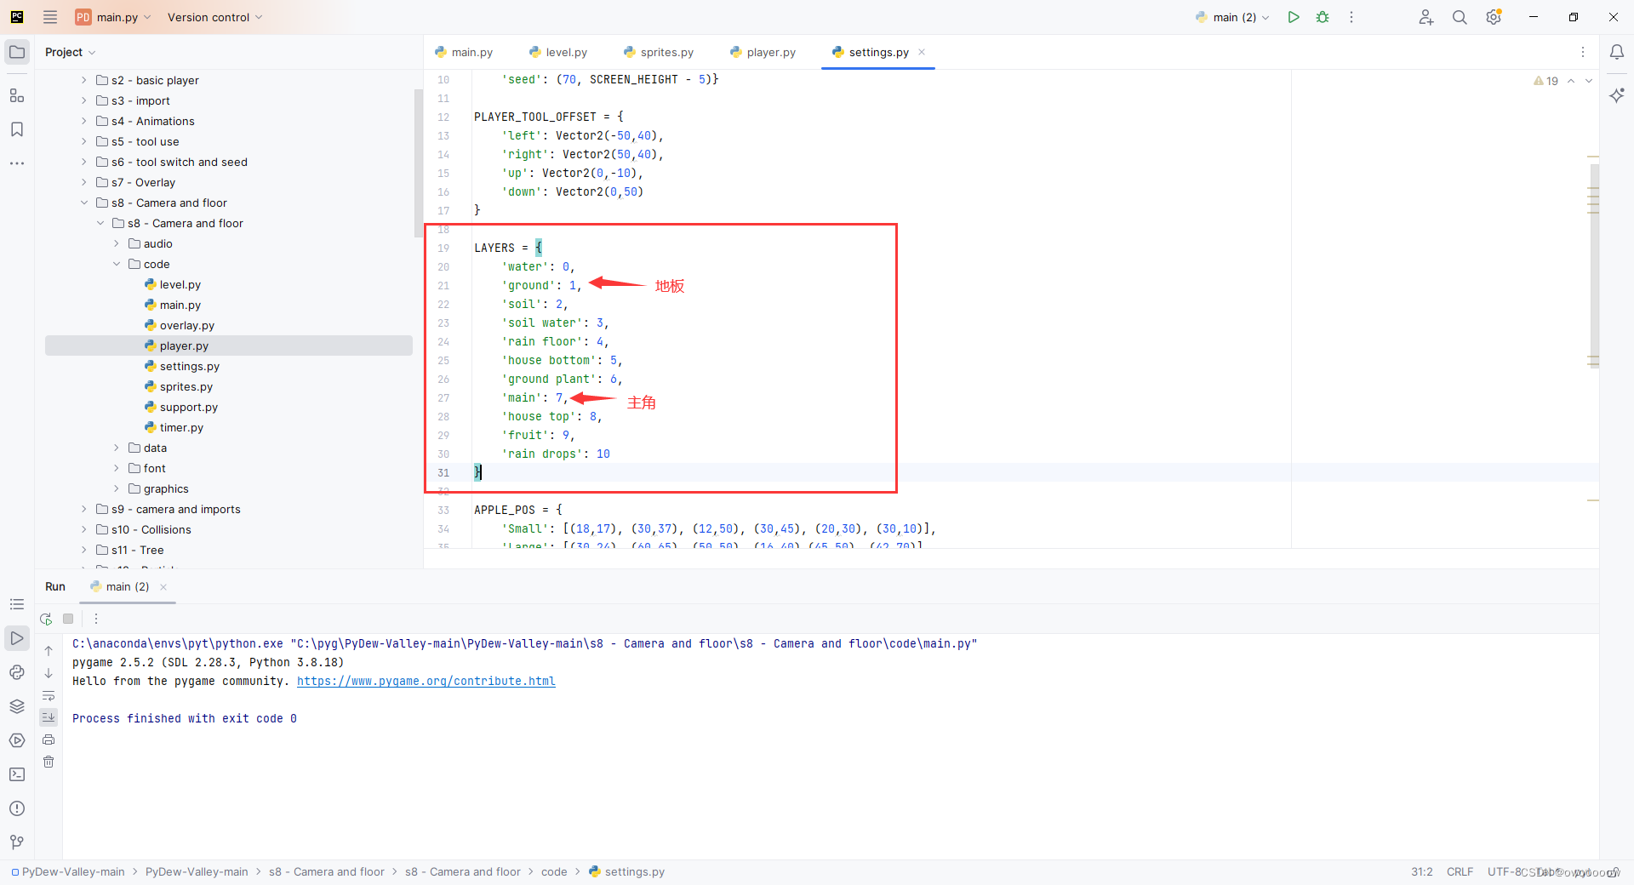Open the Notifications bell

(1617, 52)
